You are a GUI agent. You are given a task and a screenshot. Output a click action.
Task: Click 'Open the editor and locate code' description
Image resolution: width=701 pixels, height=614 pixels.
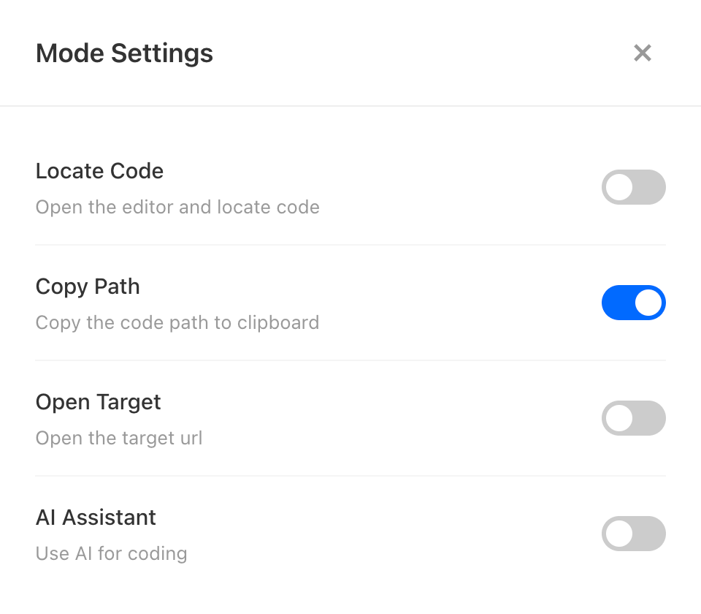(177, 208)
